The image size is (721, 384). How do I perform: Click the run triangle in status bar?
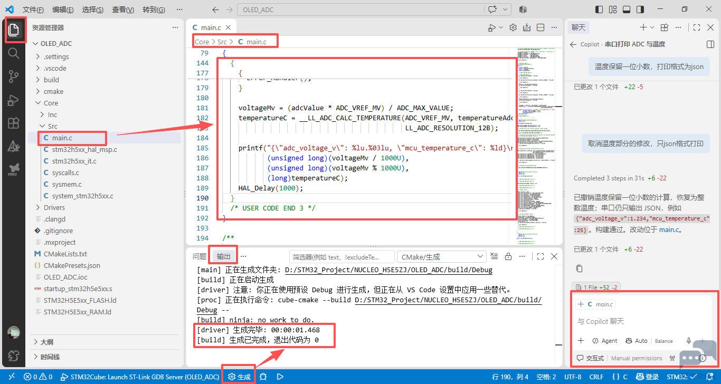pos(280,377)
